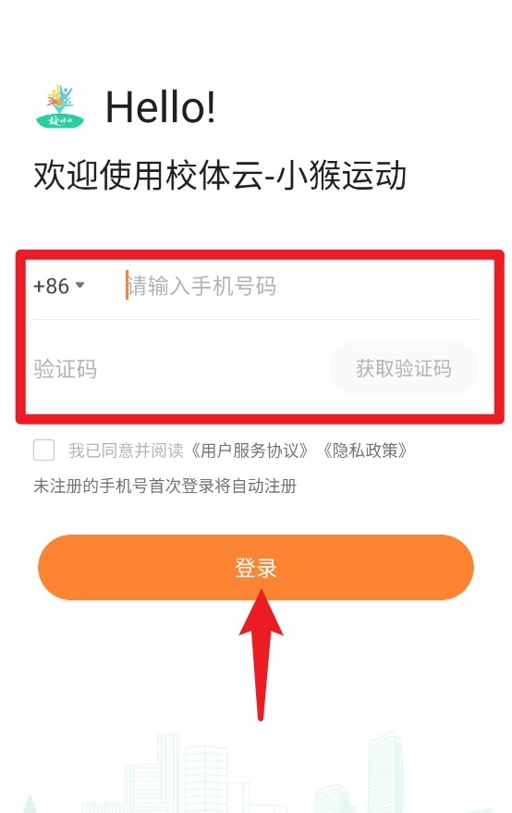The image size is (512, 813).
Task: Click the city skyline illustration at bottom
Action: click(x=256, y=772)
